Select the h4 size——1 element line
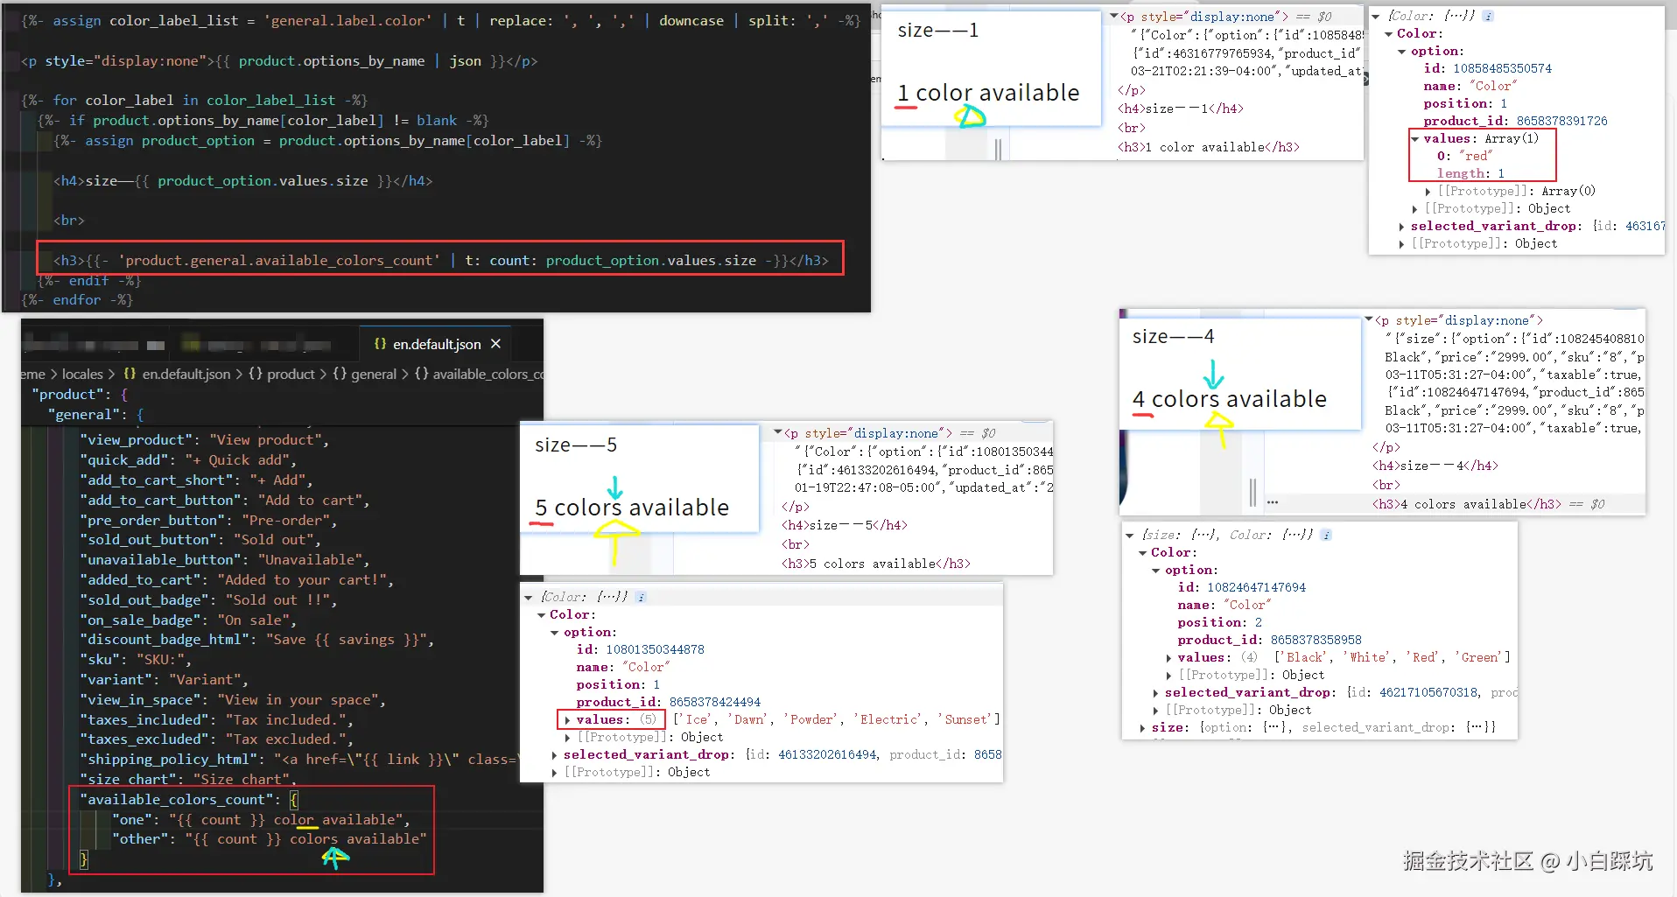The width and height of the screenshot is (1677, 897). tap(1180, 109)
